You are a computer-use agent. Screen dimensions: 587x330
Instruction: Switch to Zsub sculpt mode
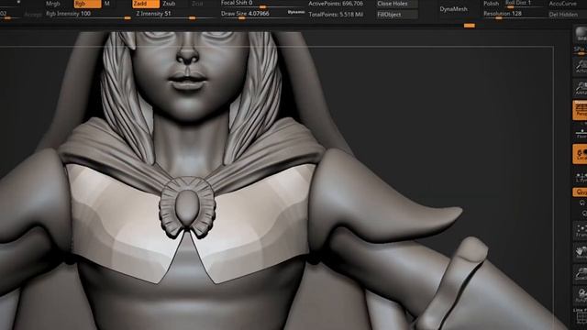[x=169, y=4]
